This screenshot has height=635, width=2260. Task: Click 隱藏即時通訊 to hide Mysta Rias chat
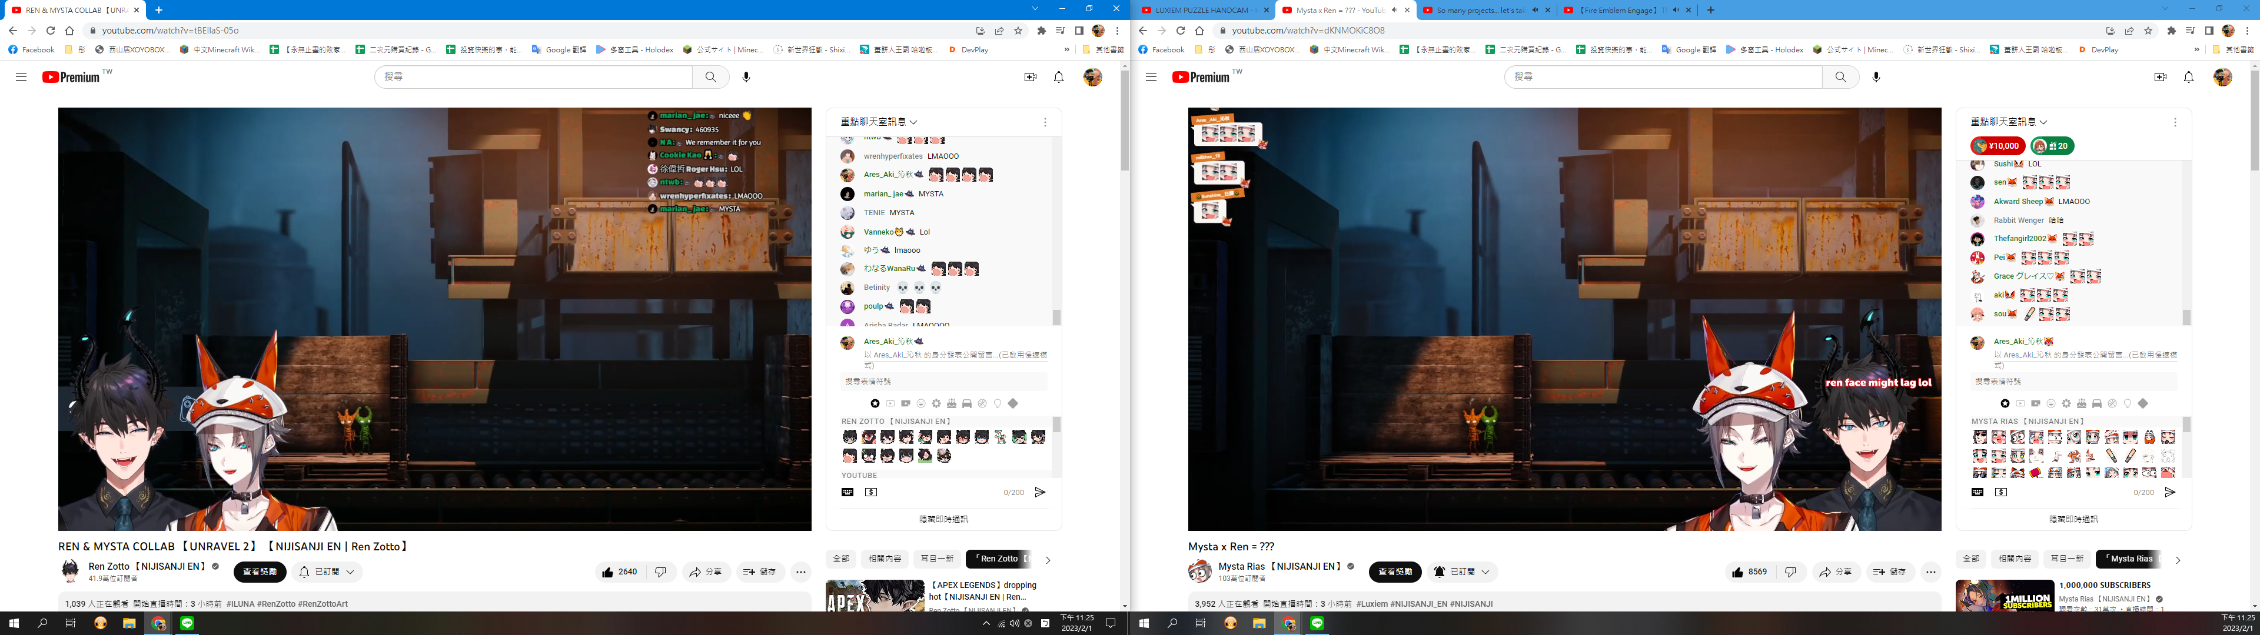pyautogui.click(x=2073, y=519)
